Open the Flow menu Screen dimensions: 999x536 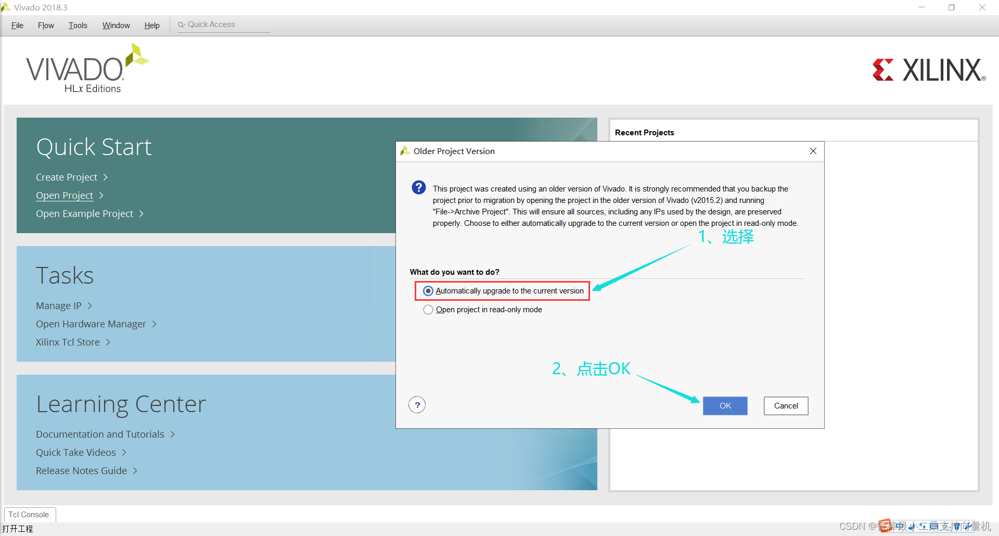pos(46,25)
